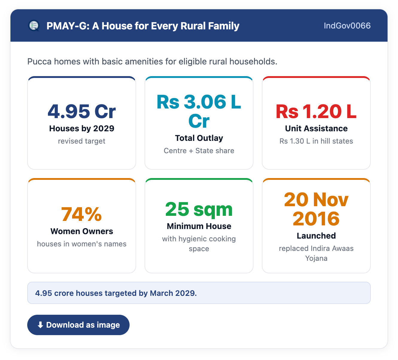Click the 'Pucca homes with basic amenities' subtitle

click(152, 61)
